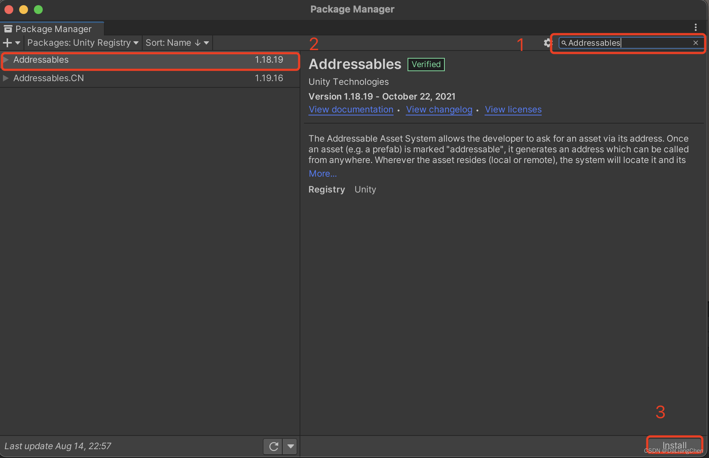
Task: Click More... to expand the description
Action: [322, 174]
